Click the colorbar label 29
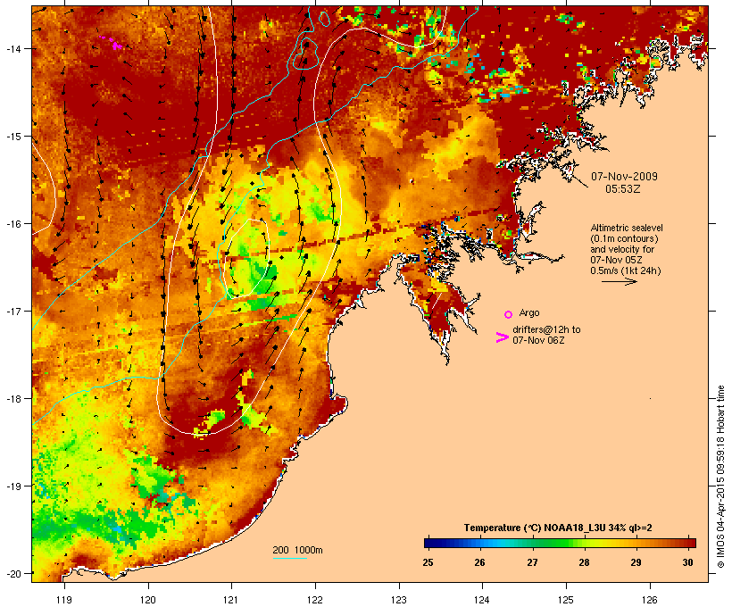 click(x=636, y=562)
